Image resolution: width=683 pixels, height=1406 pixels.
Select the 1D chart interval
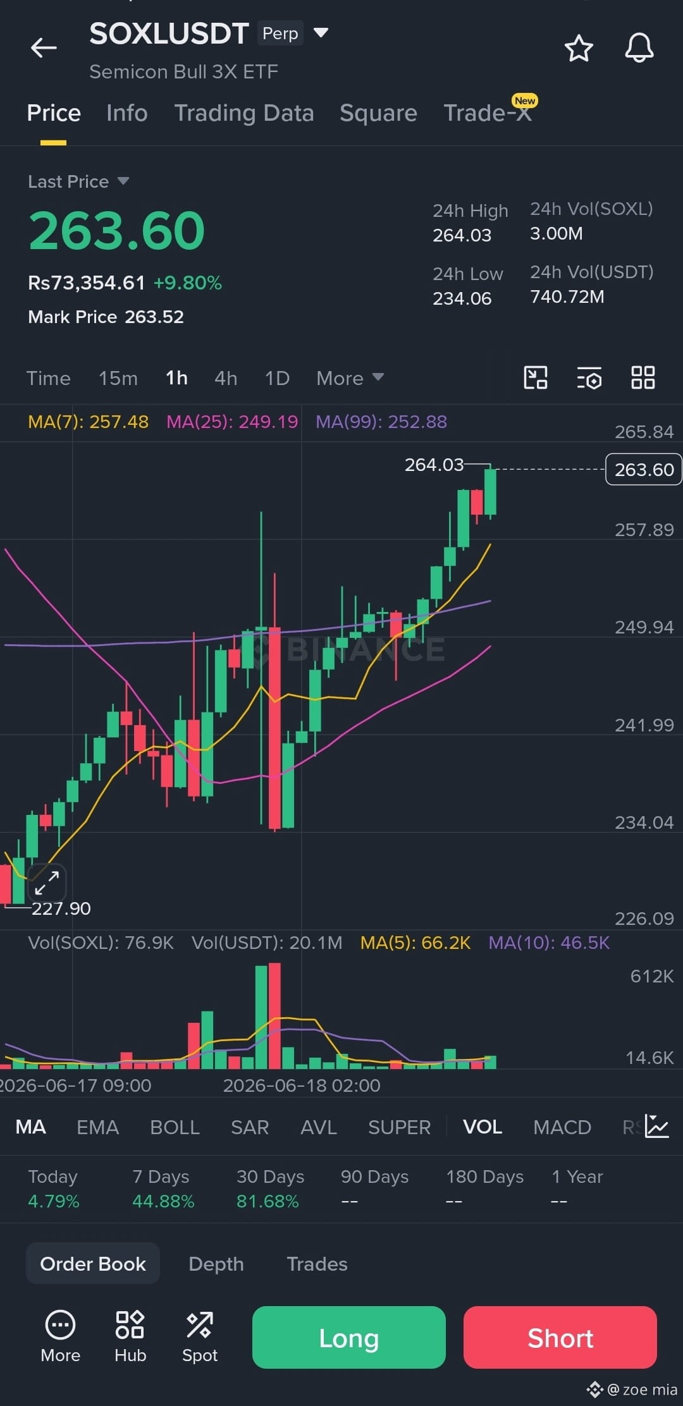pos(277,378)
